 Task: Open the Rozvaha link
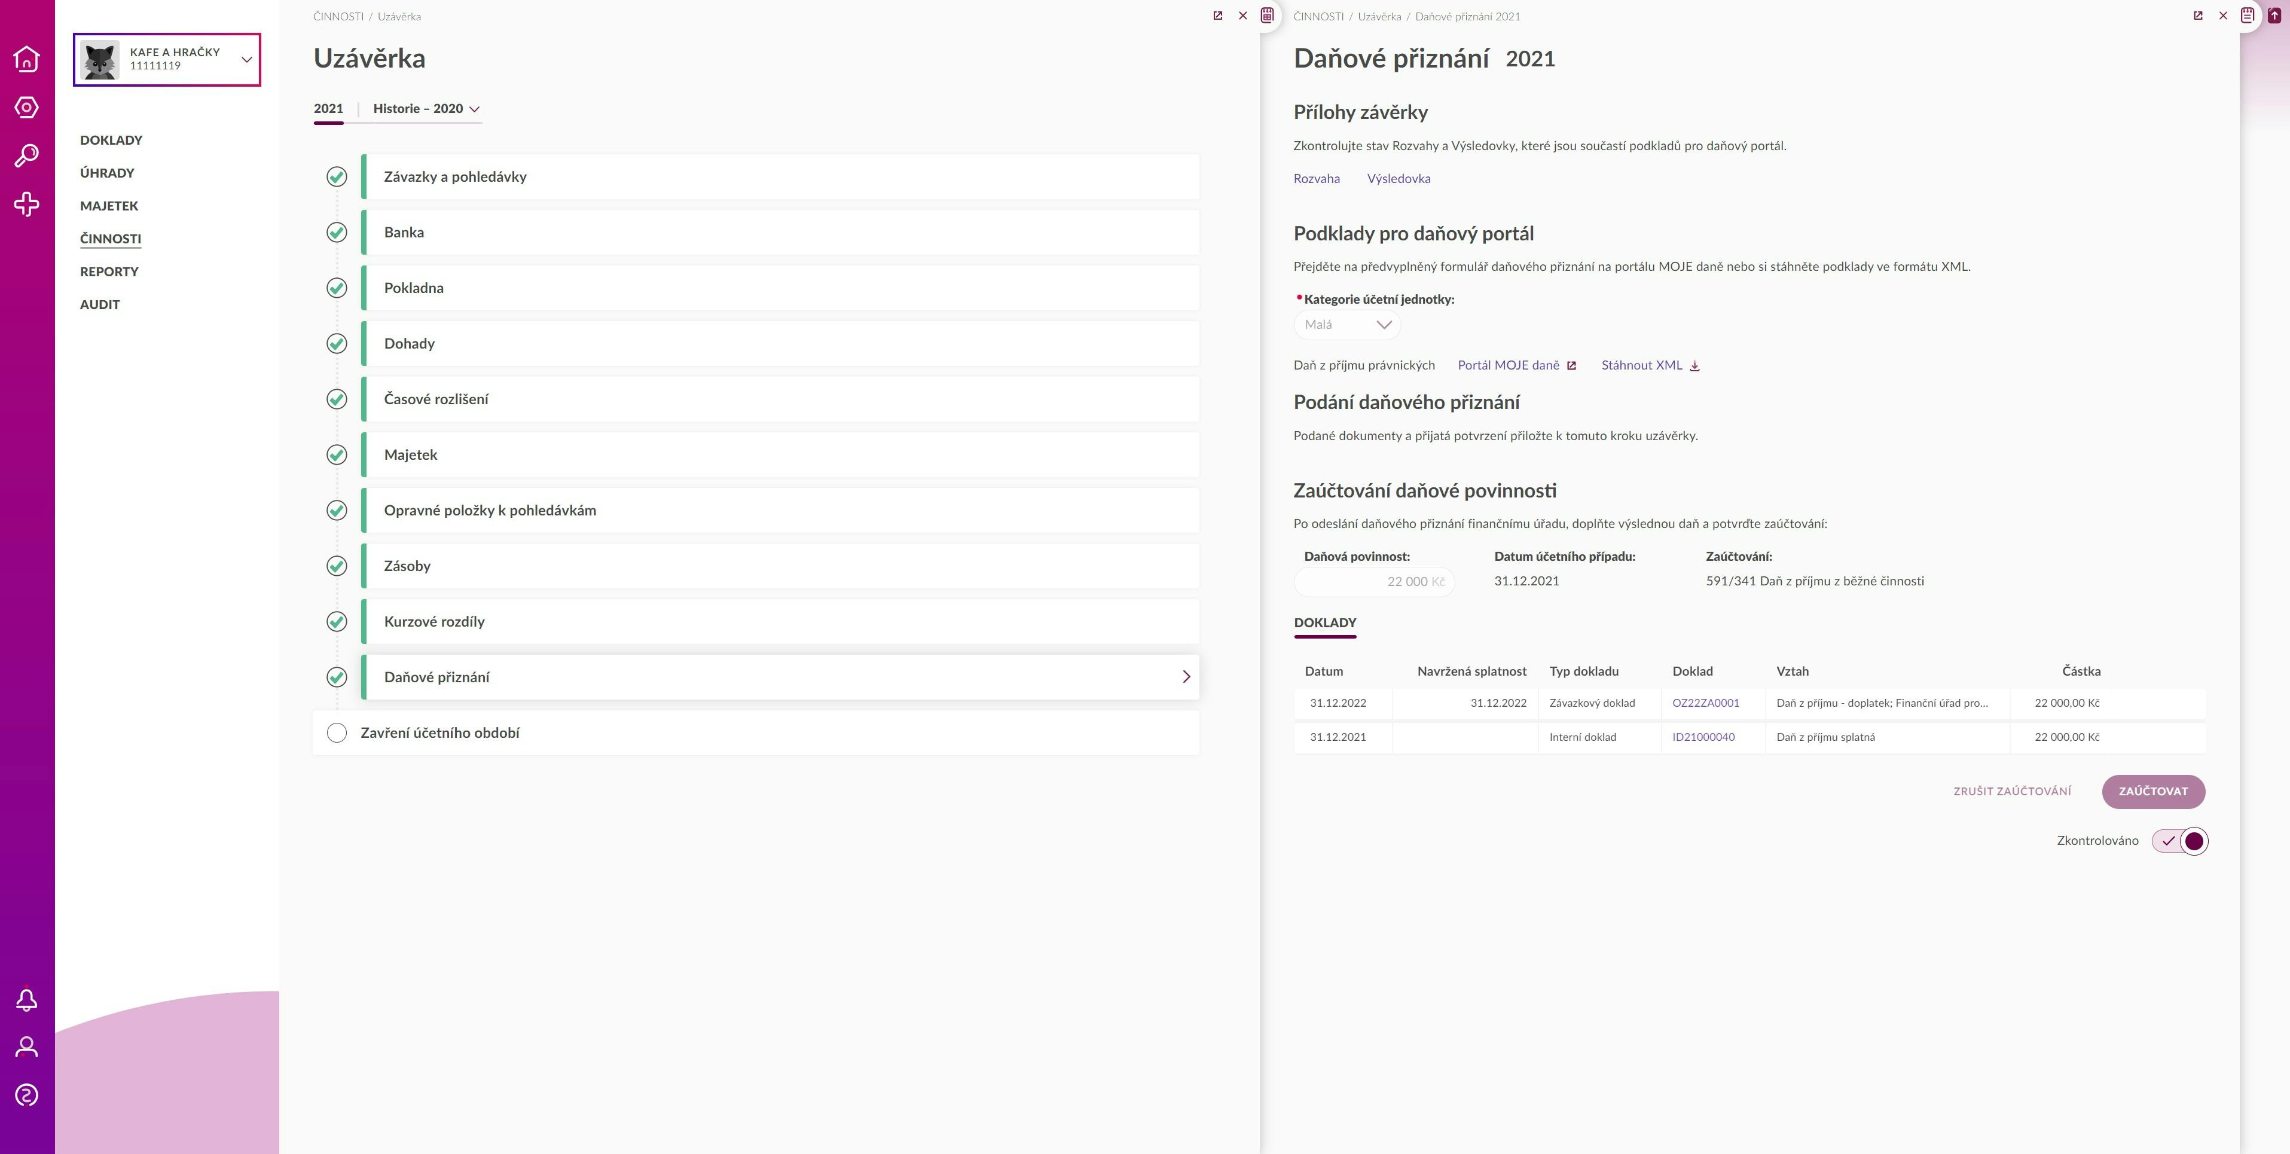pos(1317,179)
